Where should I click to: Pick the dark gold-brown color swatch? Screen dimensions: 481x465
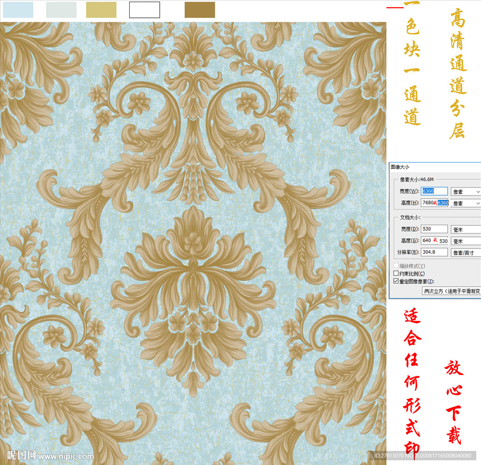click(200, 10)
